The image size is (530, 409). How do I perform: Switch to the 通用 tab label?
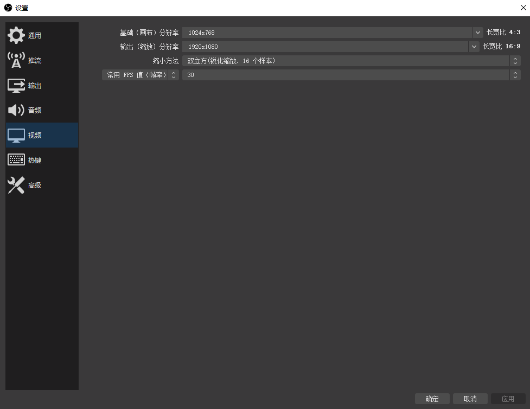tap(35, 35)
